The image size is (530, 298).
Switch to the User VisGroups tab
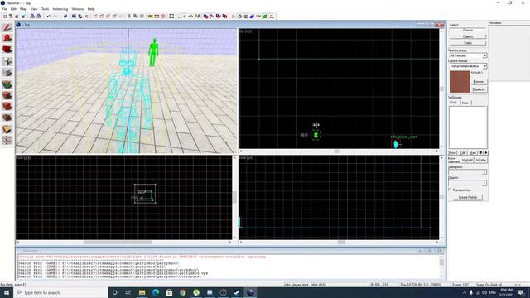tap(453, 103)
